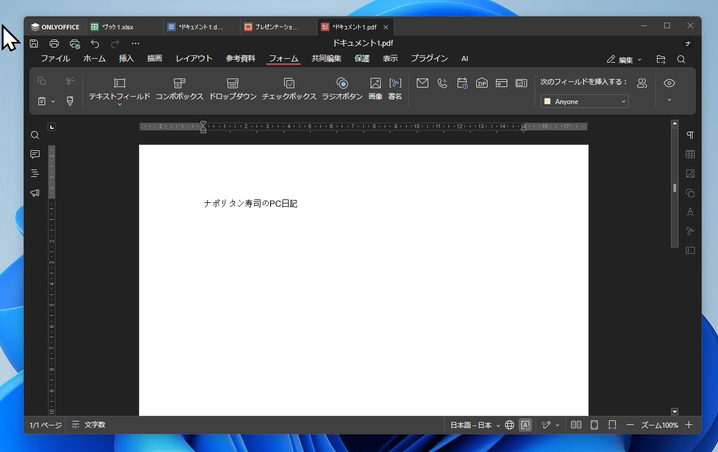Open the headings navigation panel
The image size is (718, 452).
(35, 173)
